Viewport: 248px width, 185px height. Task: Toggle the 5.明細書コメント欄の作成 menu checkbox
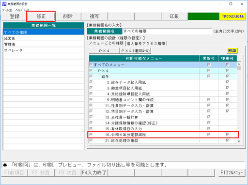click(x=91, y=99)
